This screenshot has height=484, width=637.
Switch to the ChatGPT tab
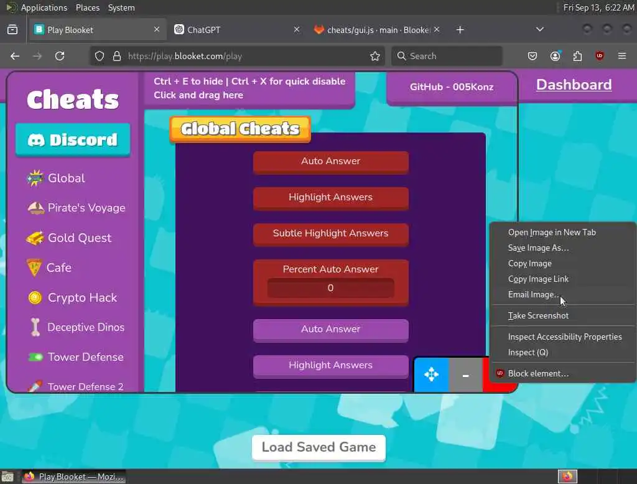tap(237, 30)
